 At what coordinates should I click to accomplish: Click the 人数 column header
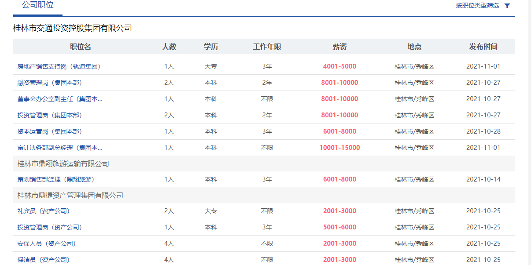[x=169, y=47]
